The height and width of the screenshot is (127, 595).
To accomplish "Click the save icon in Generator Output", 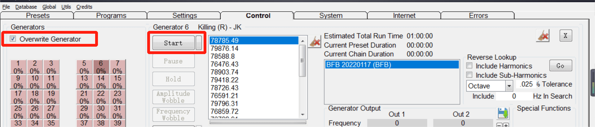I will tap(503, 113).
